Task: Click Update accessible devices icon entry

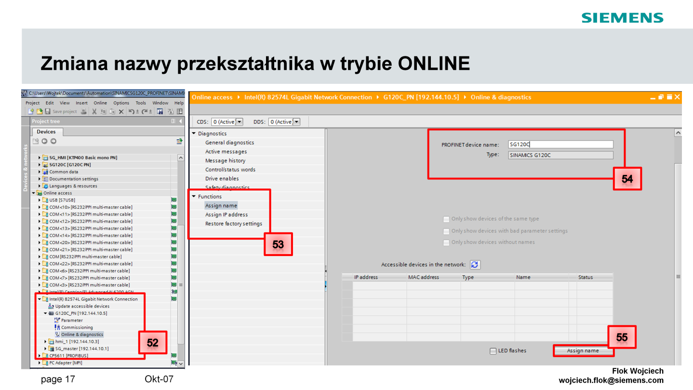Action: click(51, 306)
